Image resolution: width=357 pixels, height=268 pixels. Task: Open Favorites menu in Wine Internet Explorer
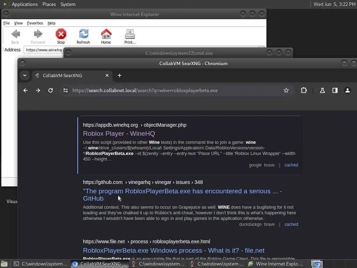tap(35, 23)
